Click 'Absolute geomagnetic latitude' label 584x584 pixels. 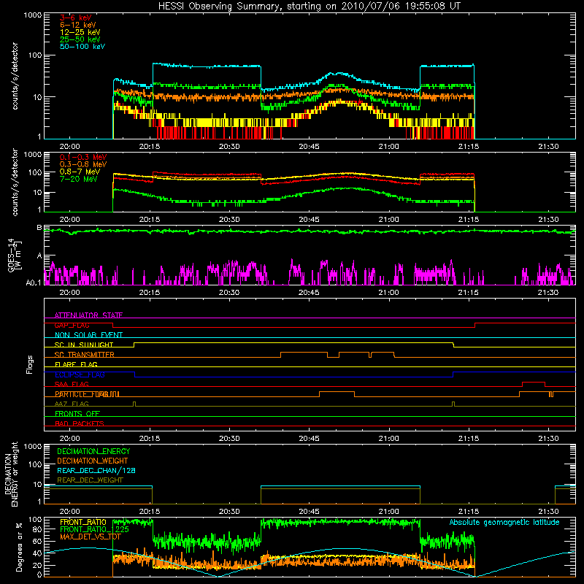504,523
